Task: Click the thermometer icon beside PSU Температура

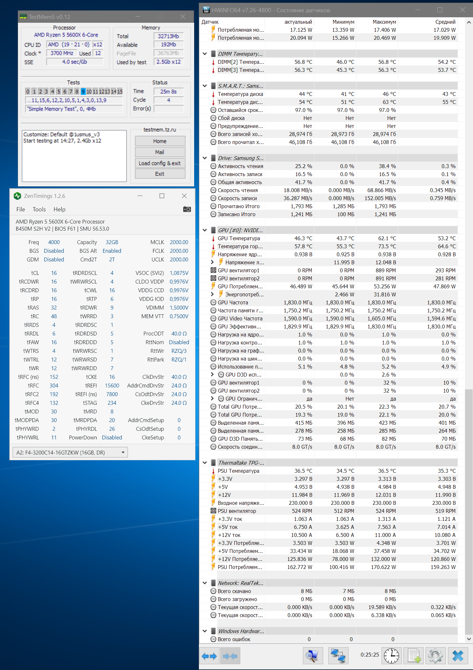Action: [x=213, y=471]
